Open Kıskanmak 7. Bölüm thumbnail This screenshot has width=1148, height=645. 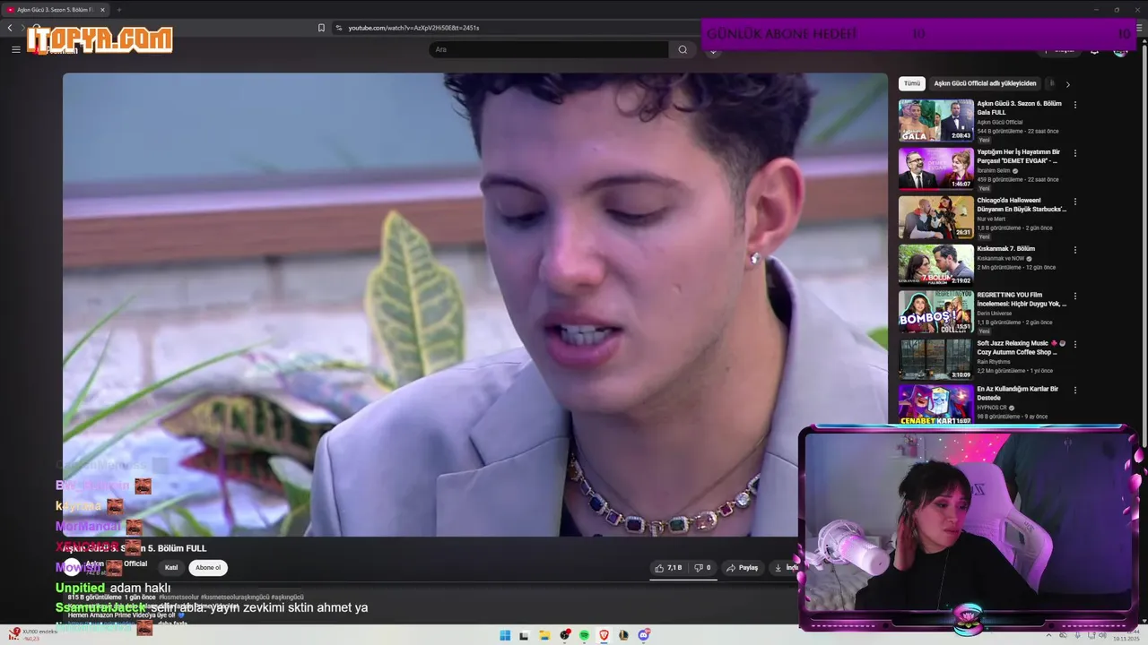936,264
